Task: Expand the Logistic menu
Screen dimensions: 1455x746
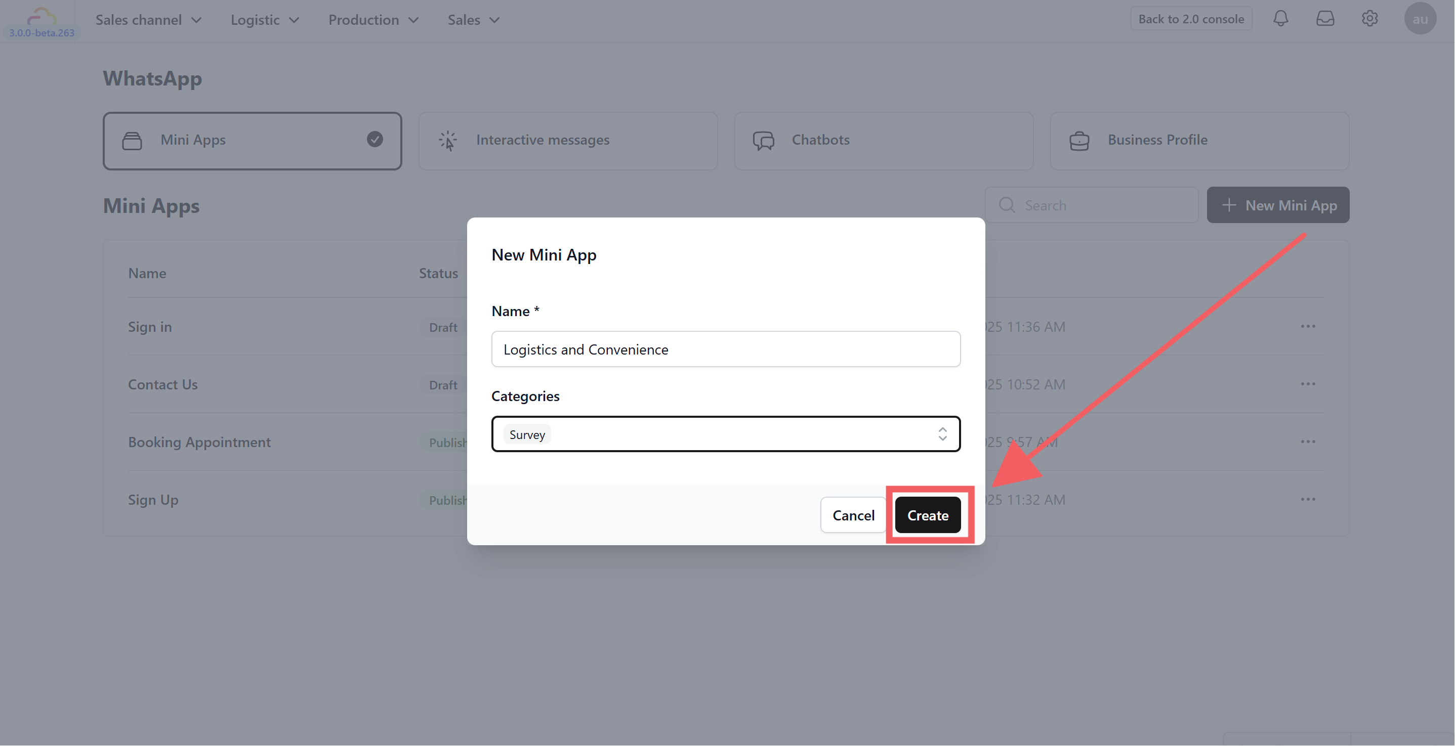Action: [264, 20]
